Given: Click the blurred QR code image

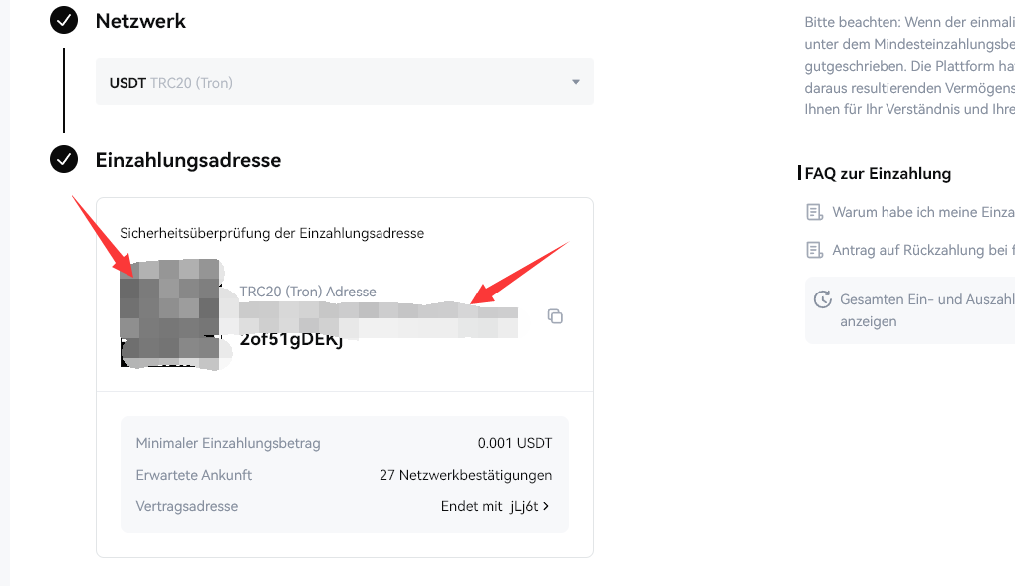Looking at the screenshot, I should [x=169, y=313].
